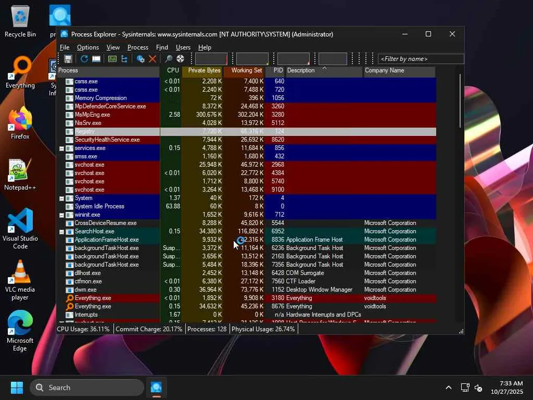Toggle the lower pane toolbar icon
Viewport: 533px width, 400px height.
tap(96, 59)
